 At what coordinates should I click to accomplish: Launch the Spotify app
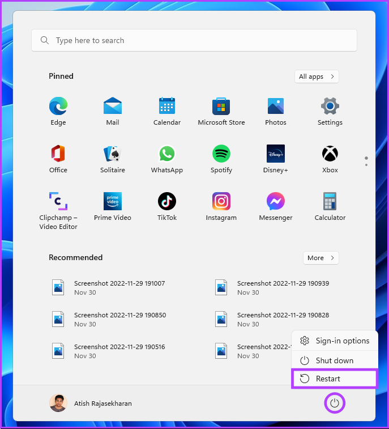[x=221, y=159]
